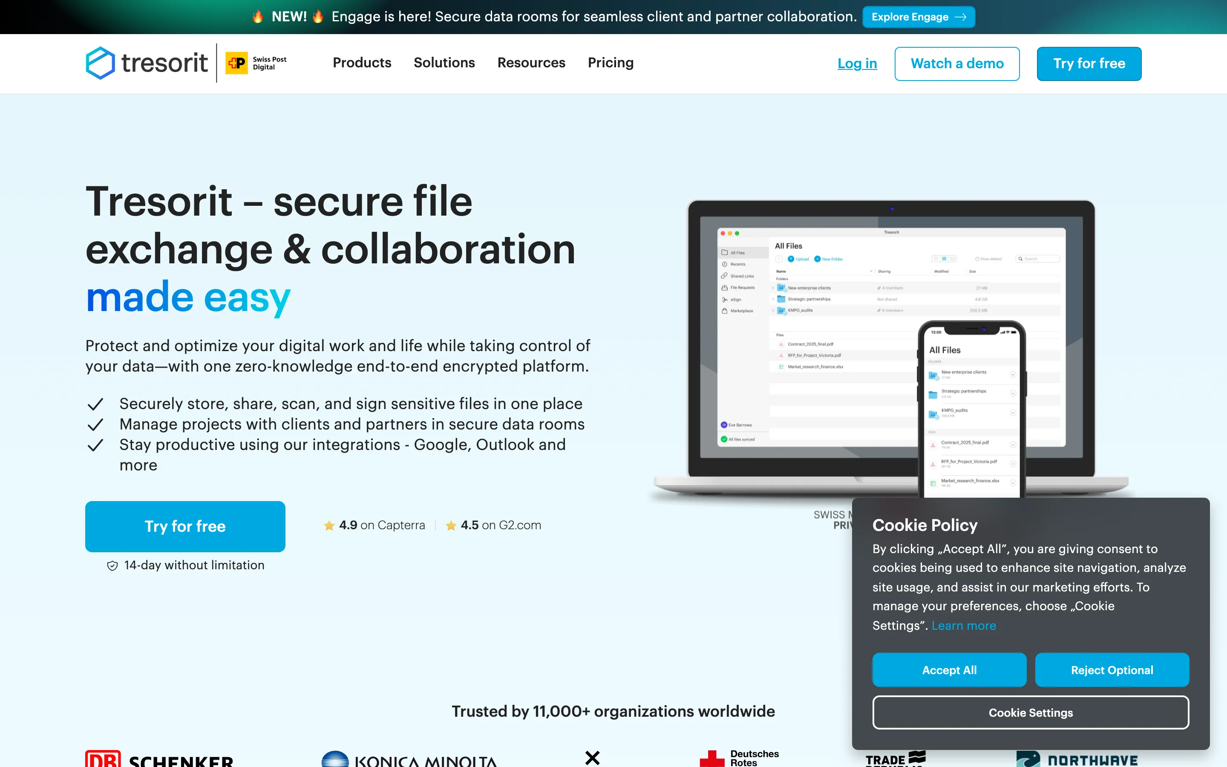Click the Deutsches Rotes Kreuz logo
Viewport: 1227px width, 767px height.
[739, 758]
